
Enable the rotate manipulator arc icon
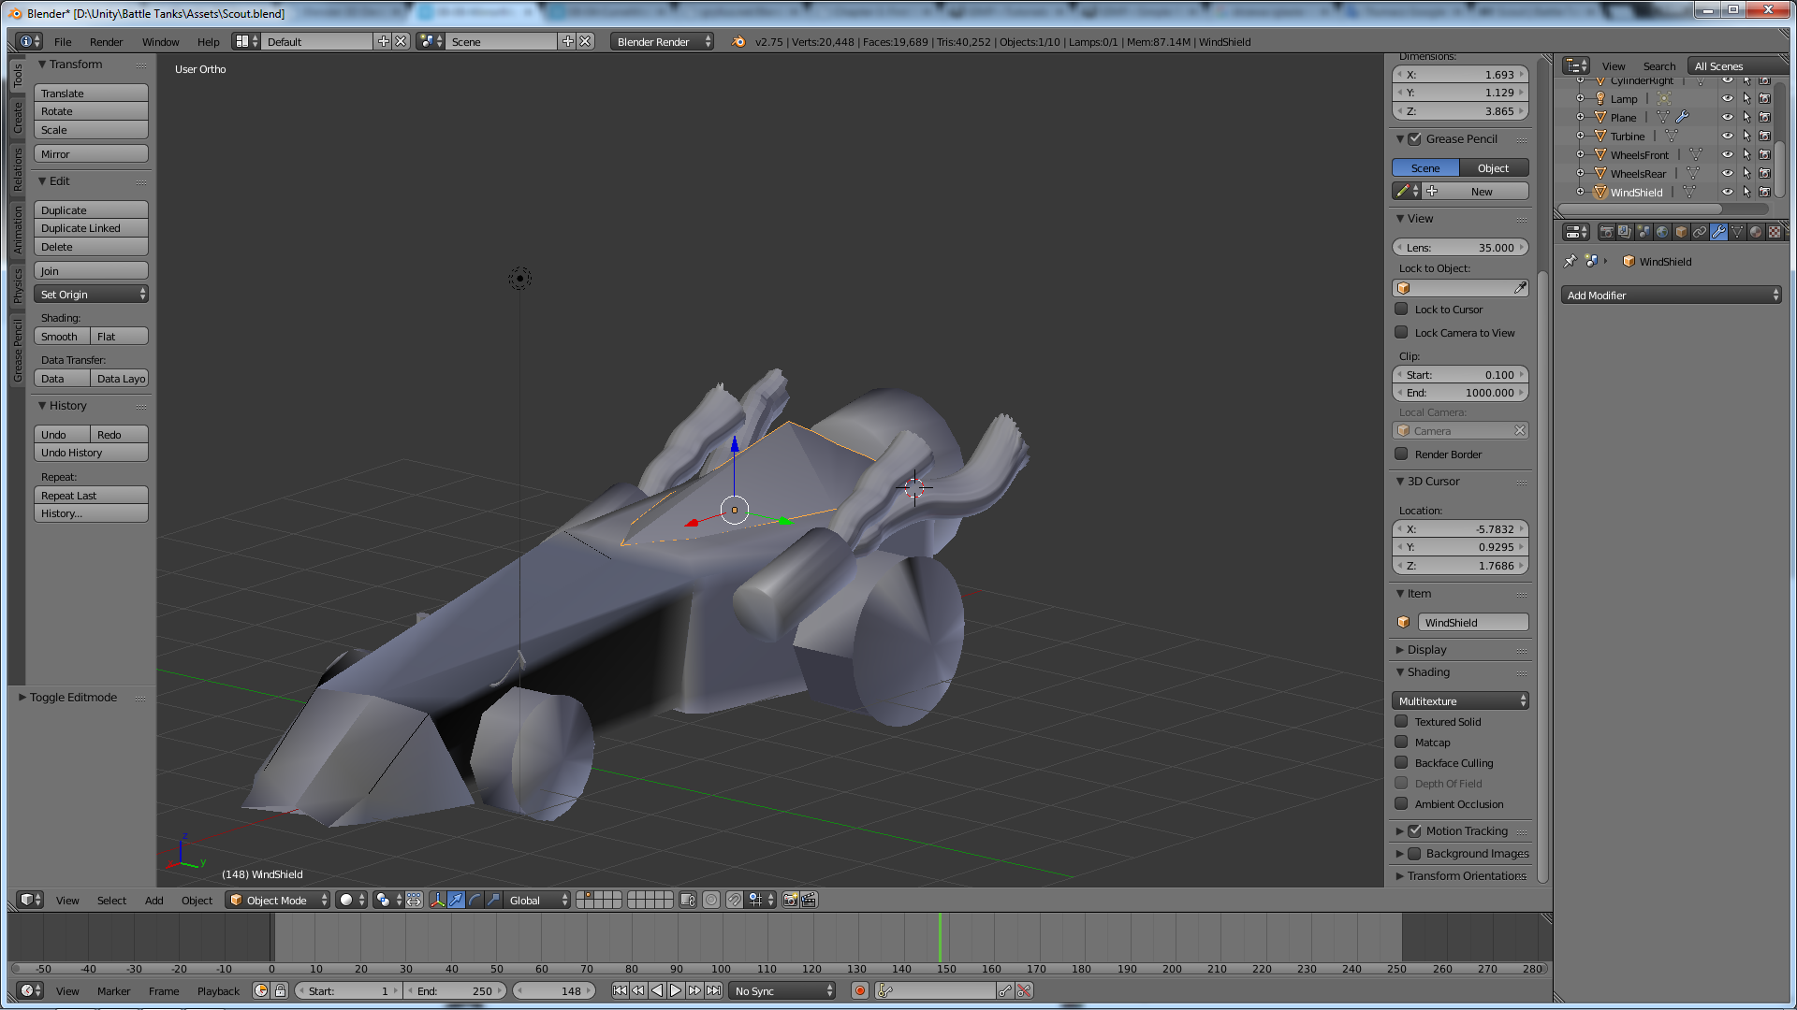tap(475, 900)
